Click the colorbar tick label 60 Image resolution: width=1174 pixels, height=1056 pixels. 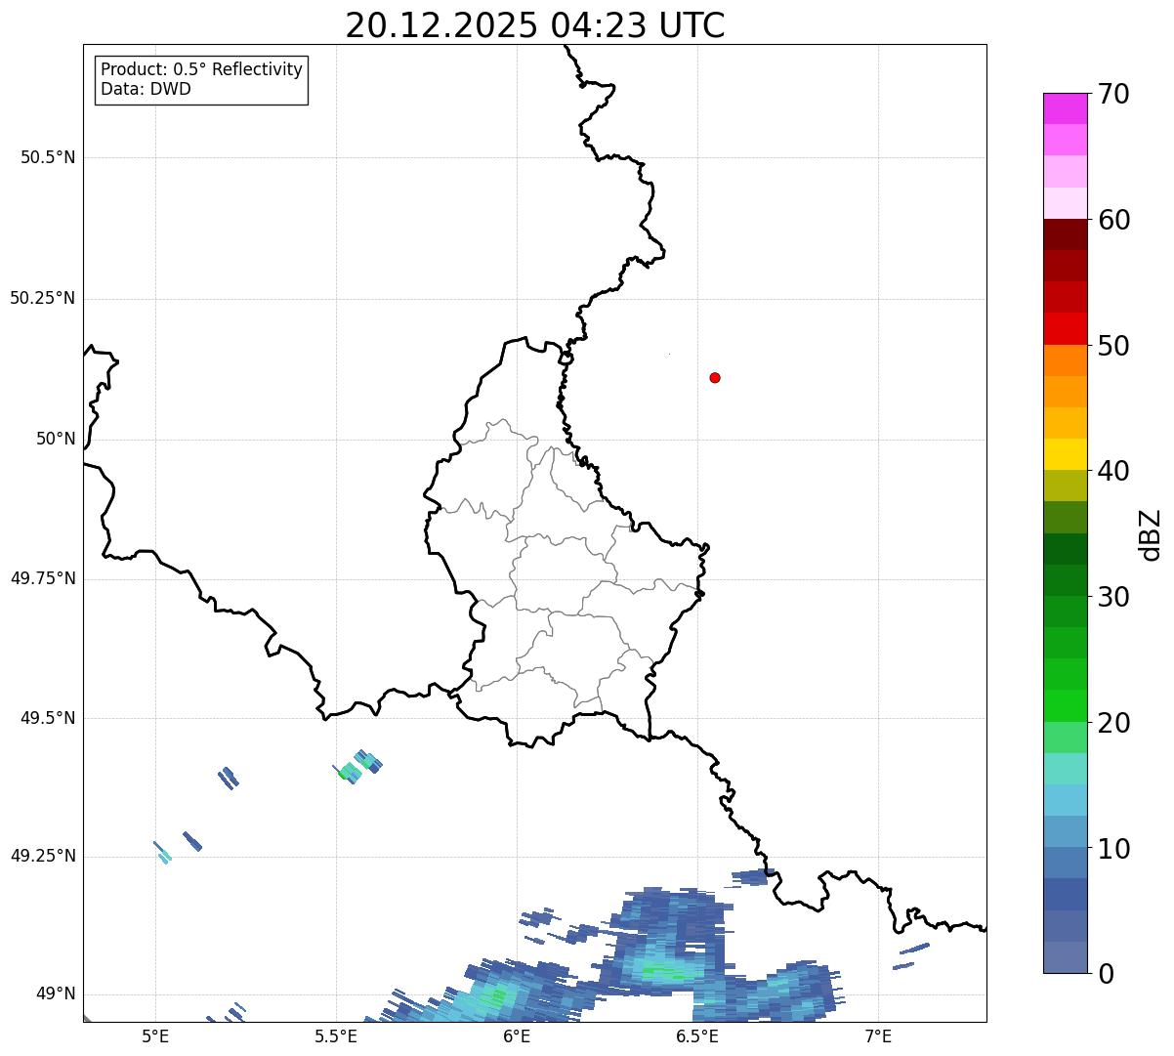pyautogui.click(x=1113, y=220)
